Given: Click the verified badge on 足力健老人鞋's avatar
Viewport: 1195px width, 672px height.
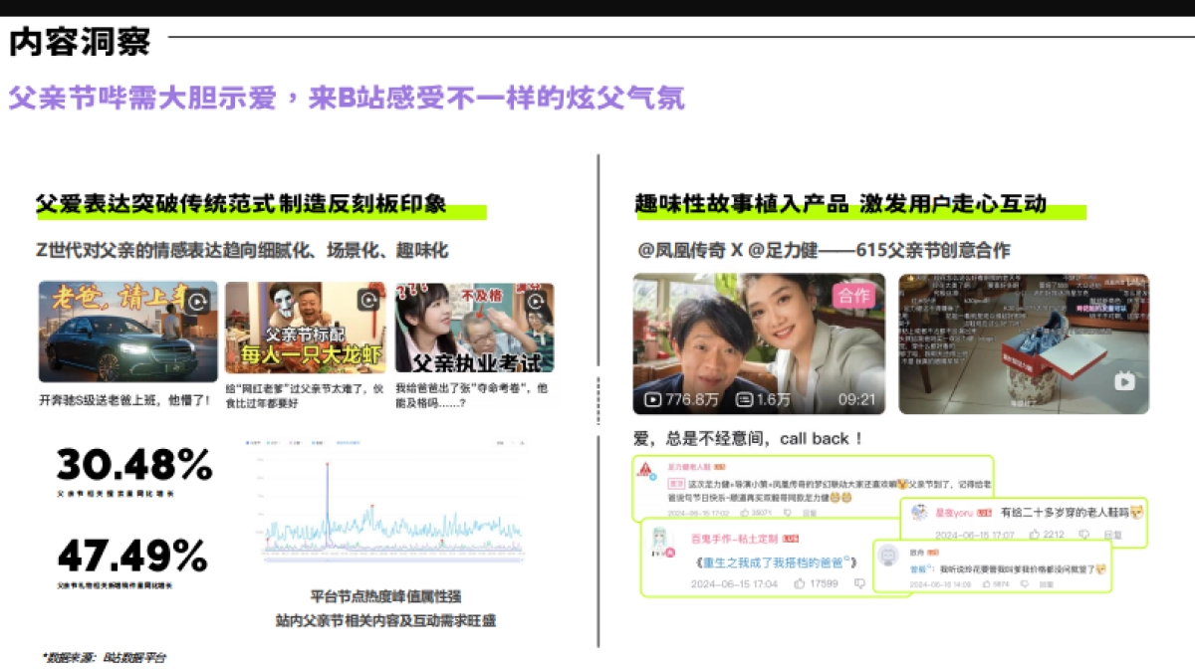Looking at the screenshot, I should [652, 478].
